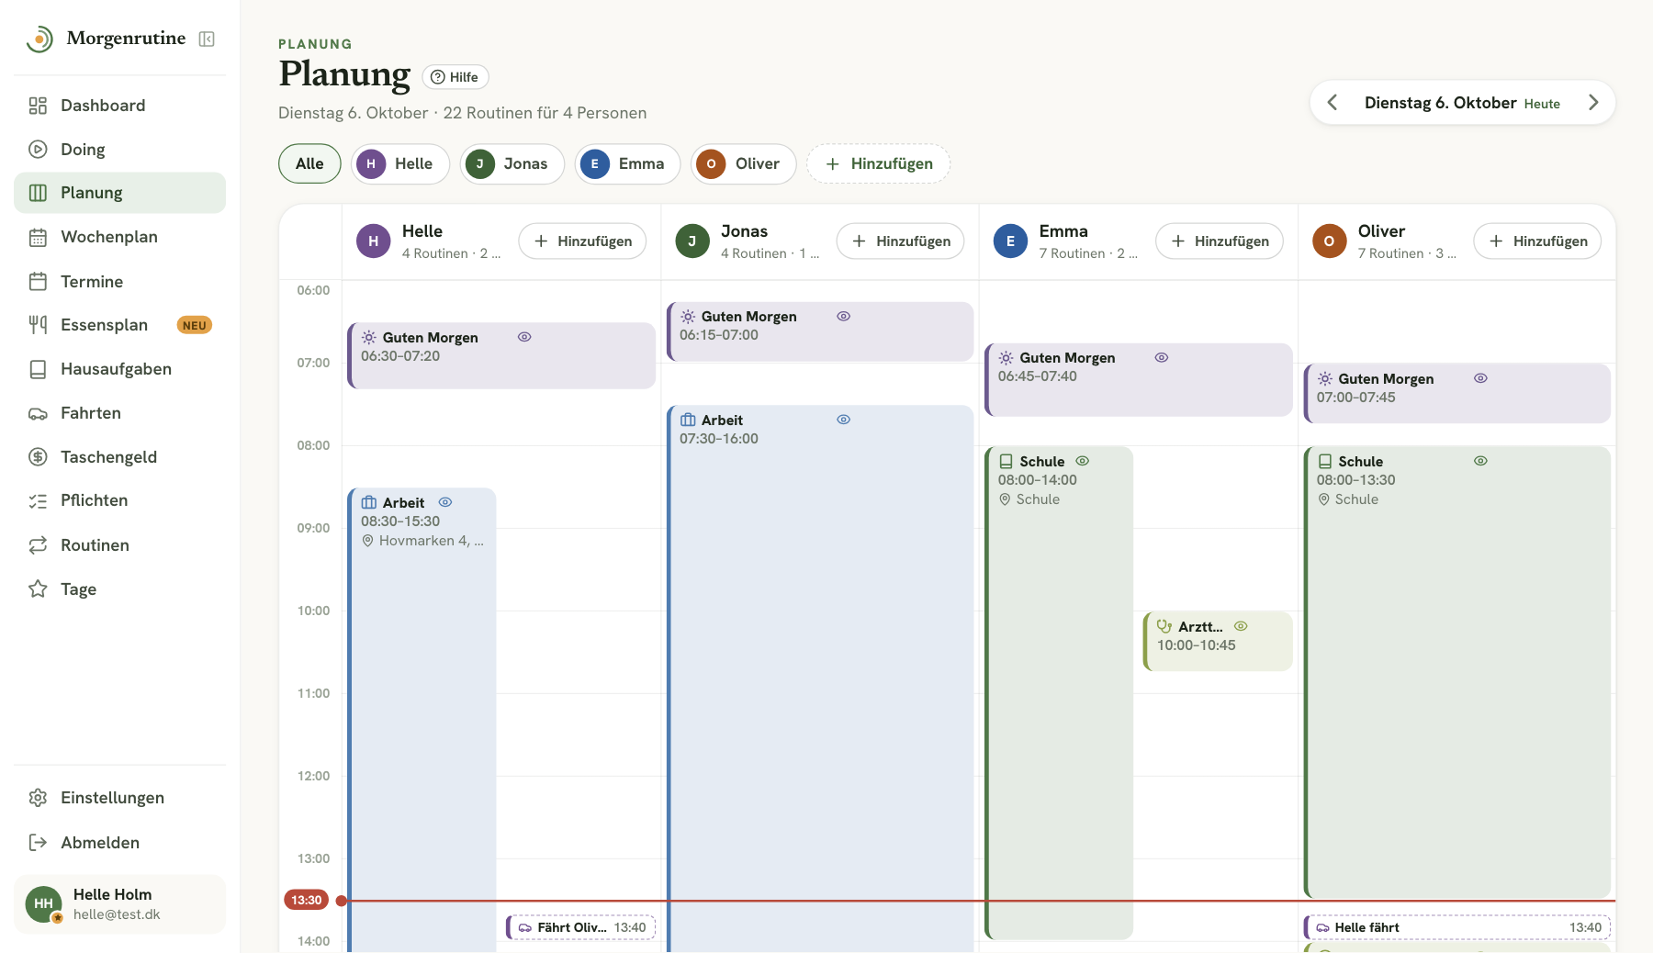Image resolution: width=1653 pixels, height=953 pixels.
Task: Select the 13:30 current time marker
Action: tap(307, 901)
